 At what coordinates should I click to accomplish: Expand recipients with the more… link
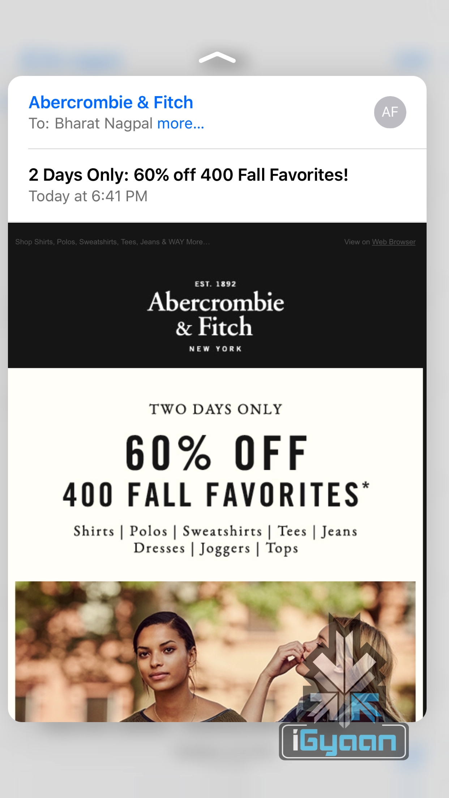(x=180, y=124)
